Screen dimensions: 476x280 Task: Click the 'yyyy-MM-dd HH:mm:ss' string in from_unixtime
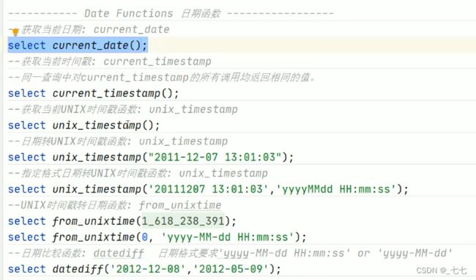point(228,237)
